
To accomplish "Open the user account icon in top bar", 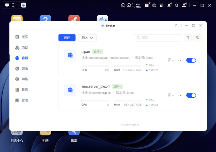I will point(184,5).
